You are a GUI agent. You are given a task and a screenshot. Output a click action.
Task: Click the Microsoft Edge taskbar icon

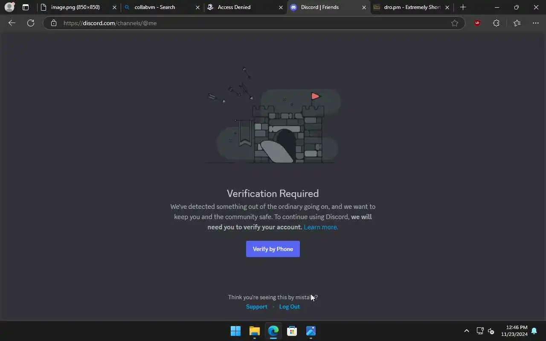pyautogui.click(x=273, y=331)
